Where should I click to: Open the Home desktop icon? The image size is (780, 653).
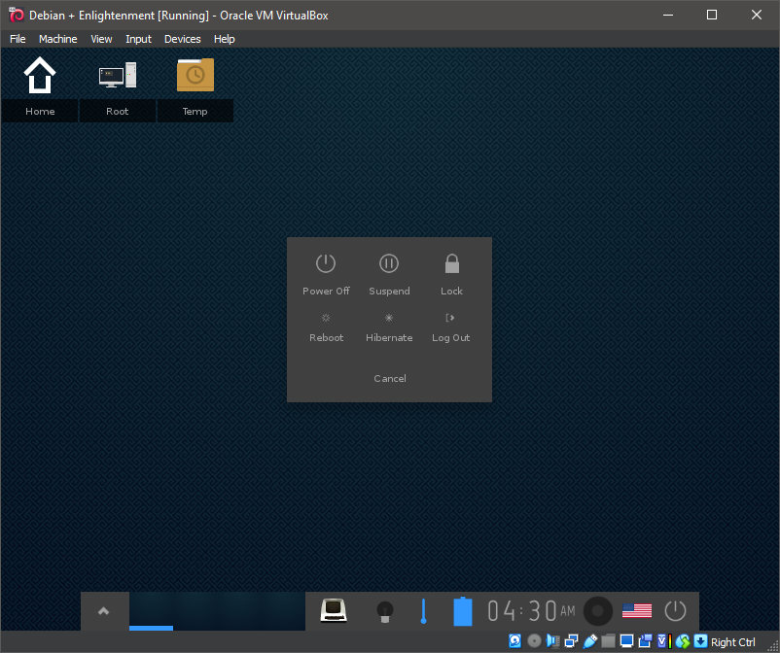(x=40, y=76)
